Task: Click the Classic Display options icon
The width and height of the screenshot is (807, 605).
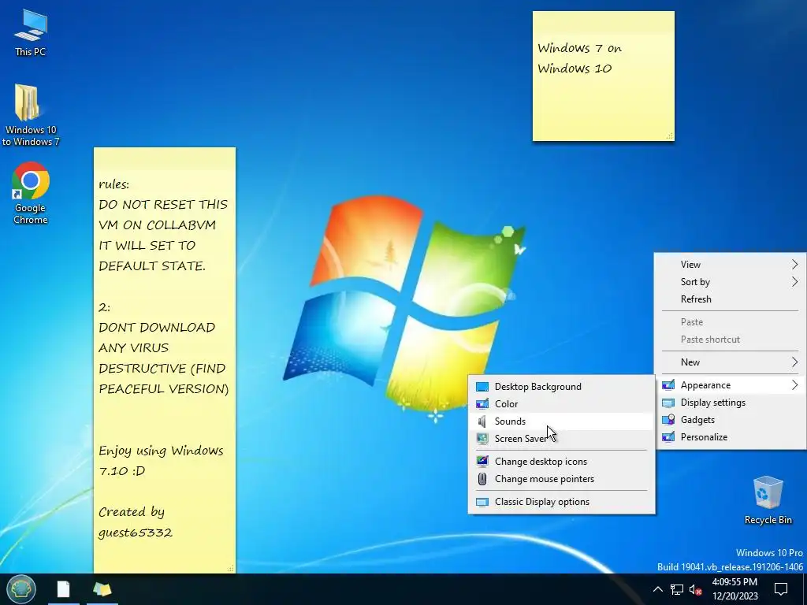Action: tap(482, 502)
